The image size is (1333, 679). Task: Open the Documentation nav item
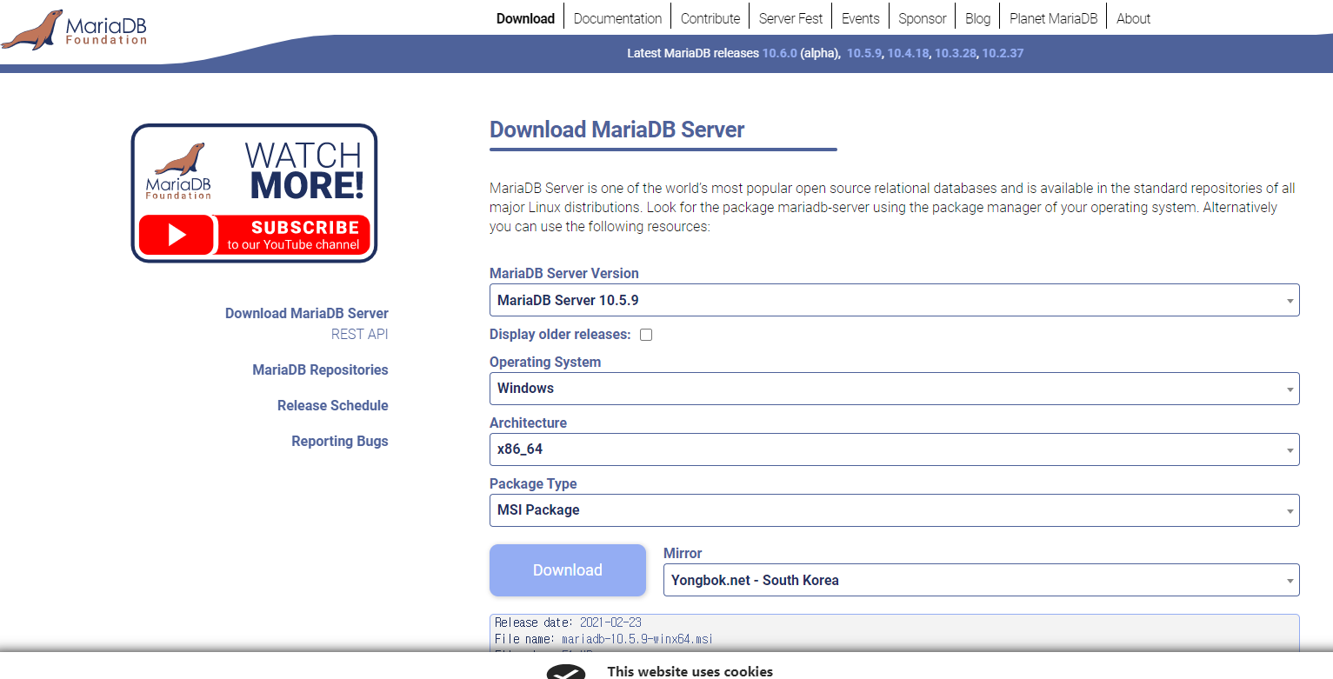[x=617, y=18]
